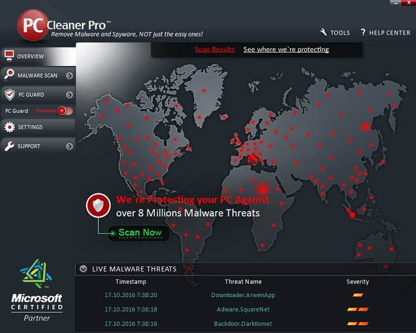Screen dimensions: 416x333
Task: Click the Settings gear icon
Action: [x=10, y=127]
